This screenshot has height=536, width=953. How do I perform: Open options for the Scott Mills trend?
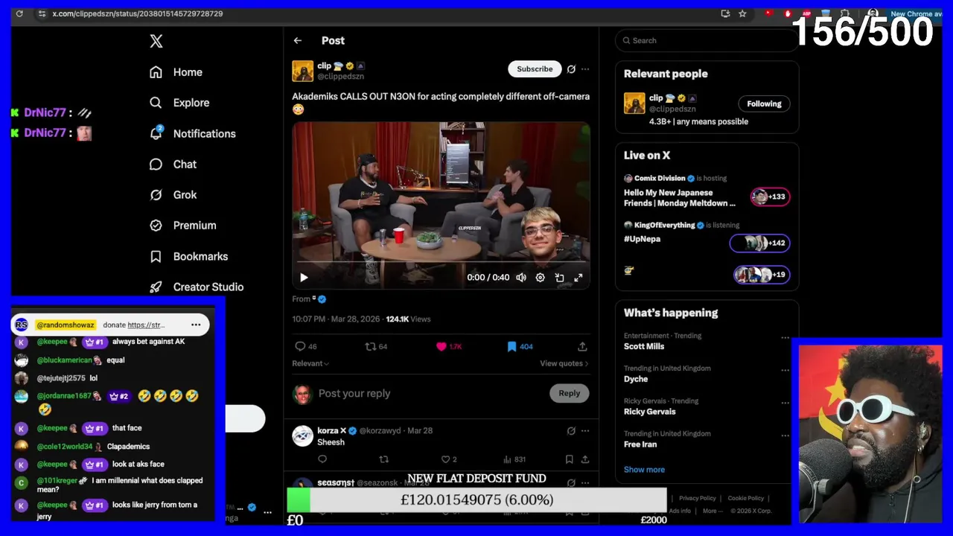[785, 337]
